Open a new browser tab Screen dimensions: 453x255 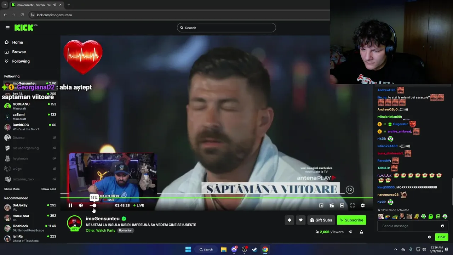tap(69, 5)
